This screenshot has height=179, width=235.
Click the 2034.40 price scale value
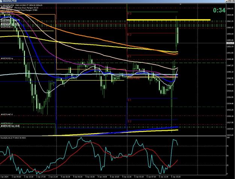pos(230,103)
